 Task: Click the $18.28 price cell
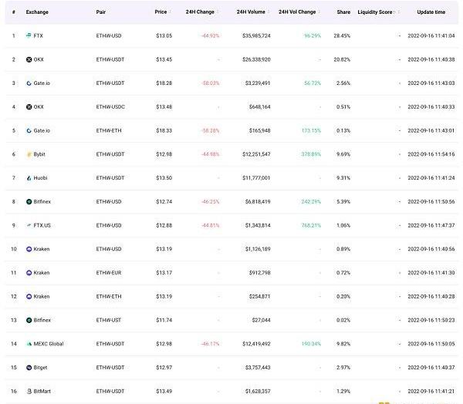coord(164,83)
